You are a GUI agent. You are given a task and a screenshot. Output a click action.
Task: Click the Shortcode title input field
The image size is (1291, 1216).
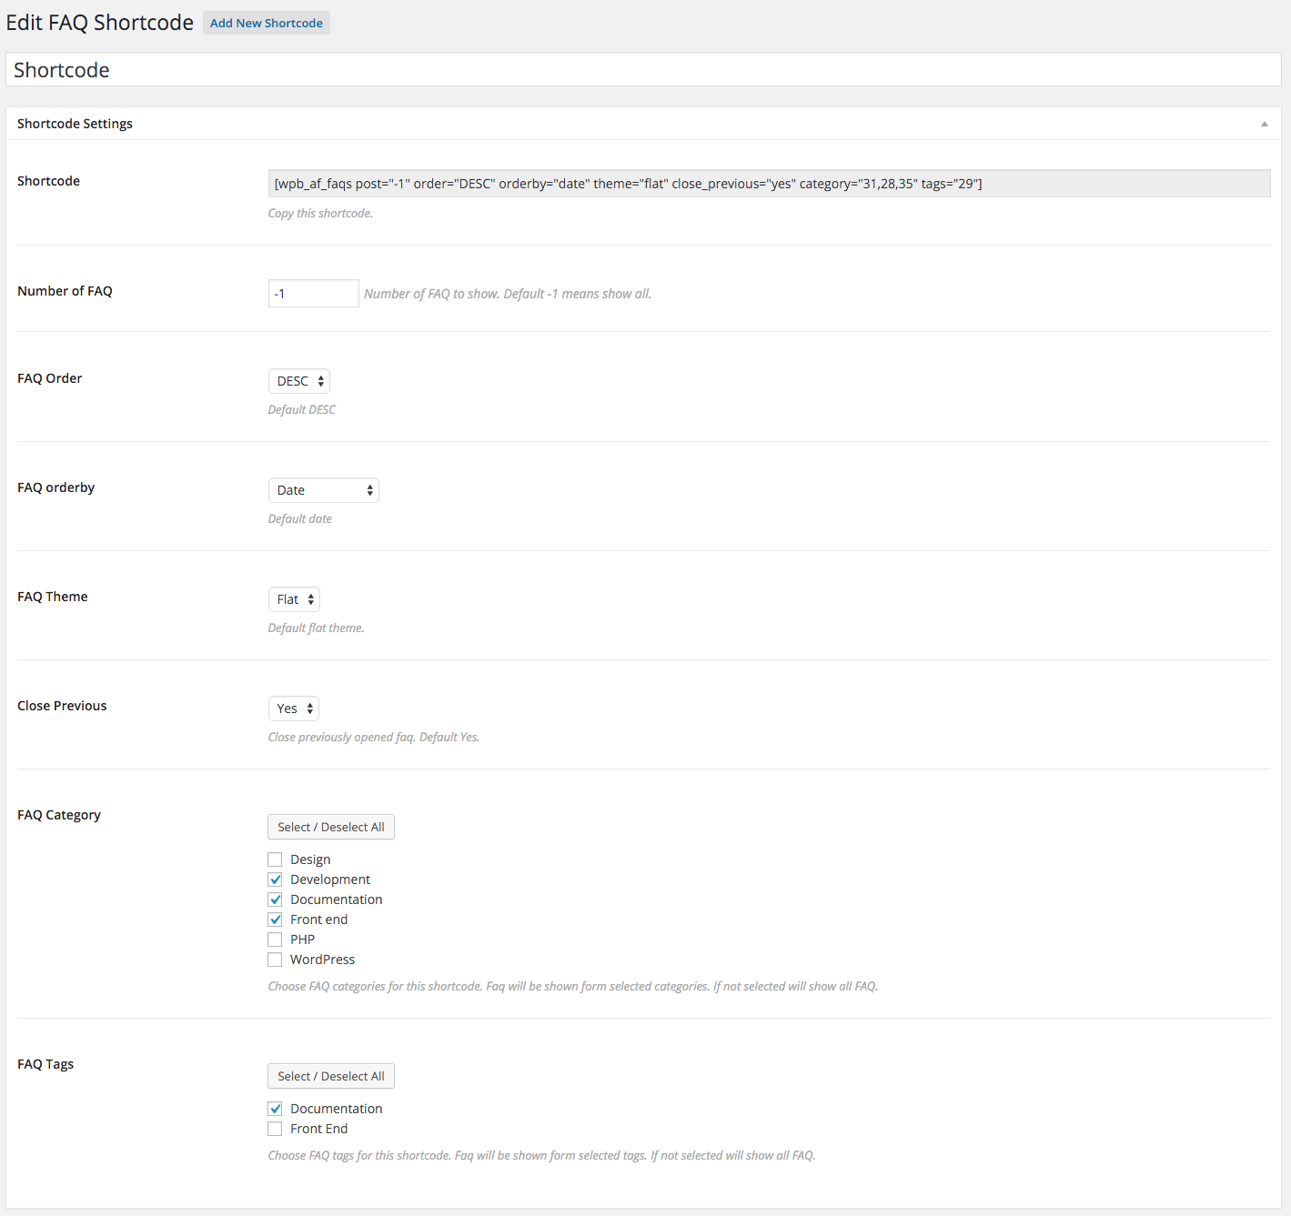[642, 70]
